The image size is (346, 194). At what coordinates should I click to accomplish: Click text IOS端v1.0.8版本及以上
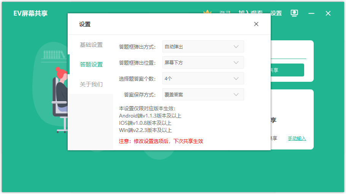click(145, 123)
